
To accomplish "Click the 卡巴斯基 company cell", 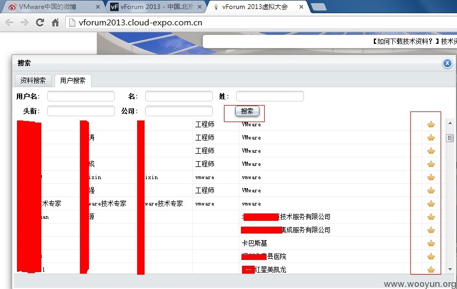I will click(254, 244).
